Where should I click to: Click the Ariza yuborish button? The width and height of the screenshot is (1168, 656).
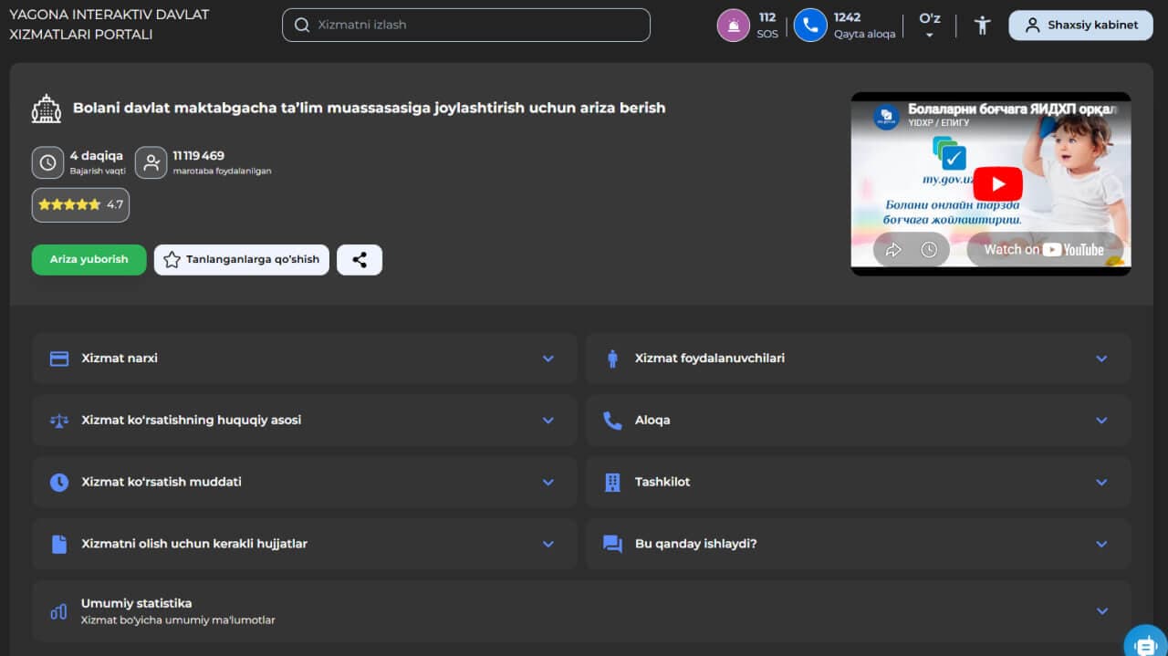[89, 260]
